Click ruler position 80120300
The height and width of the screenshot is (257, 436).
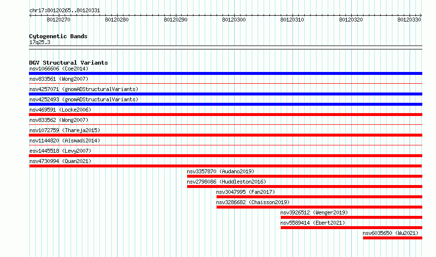pyautogui.click(x=234, y=20)
